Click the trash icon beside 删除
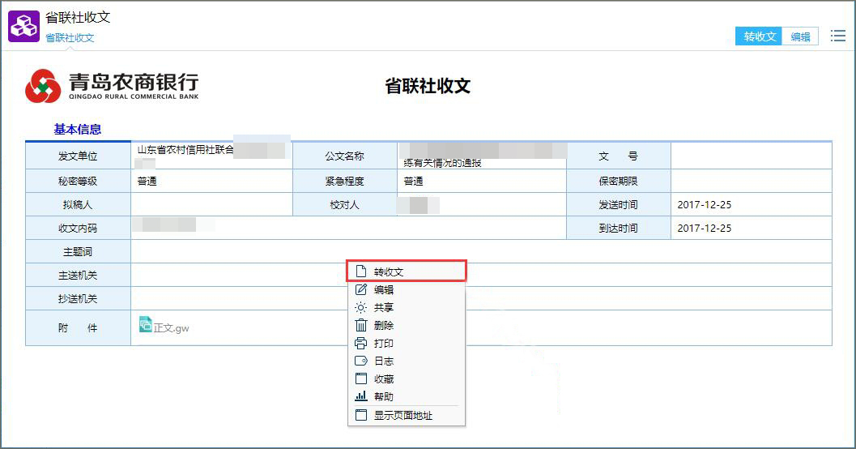This screenshot has height=449, width=856. (x=361, y=326)
